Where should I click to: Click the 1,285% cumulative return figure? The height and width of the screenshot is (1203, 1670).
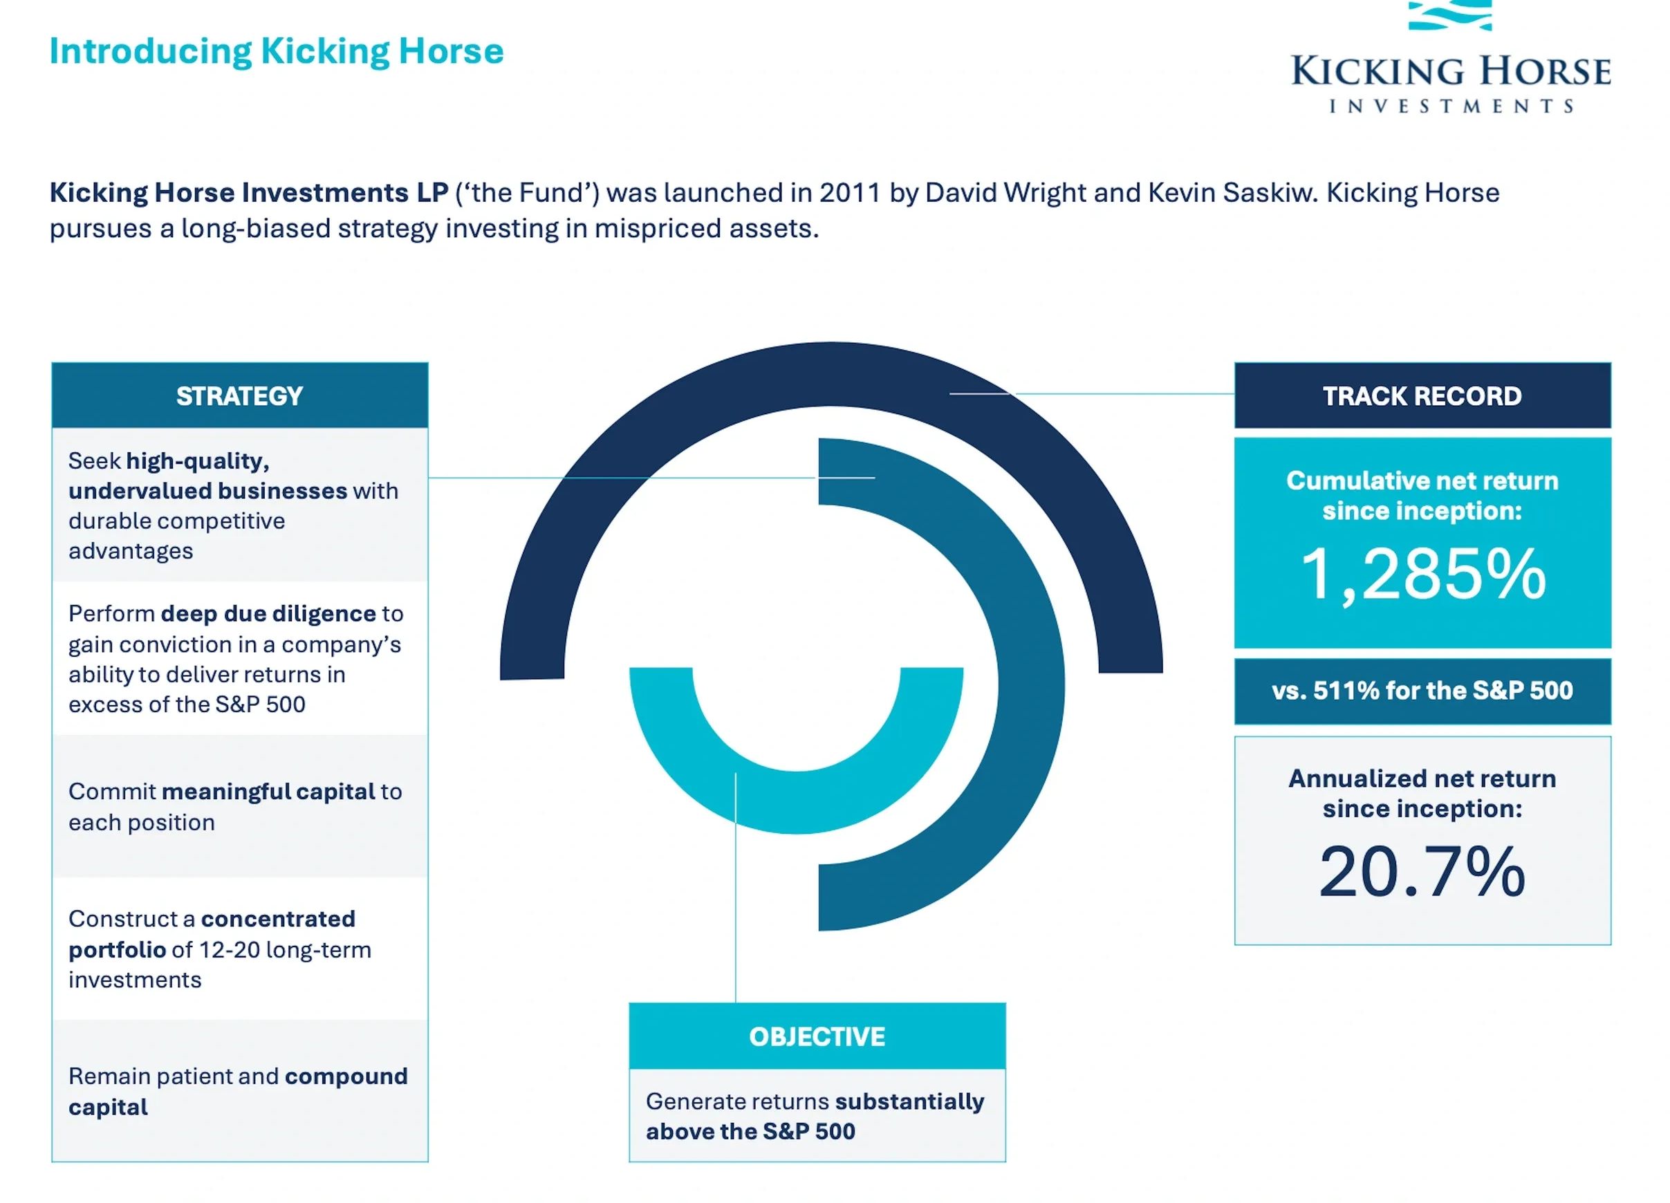tap(1422, 576)
